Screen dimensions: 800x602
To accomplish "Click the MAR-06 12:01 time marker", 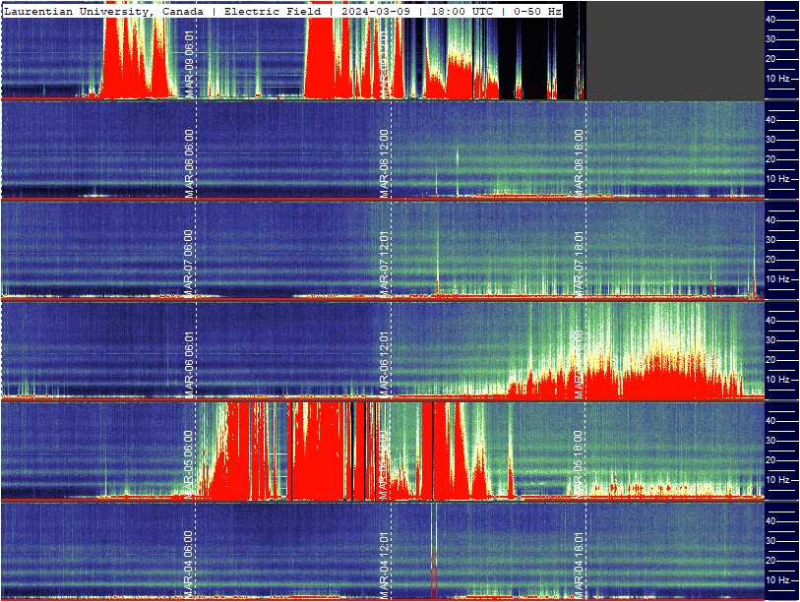I will point(384,364).
